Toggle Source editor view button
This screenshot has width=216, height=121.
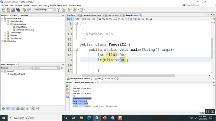coord(70,19)
